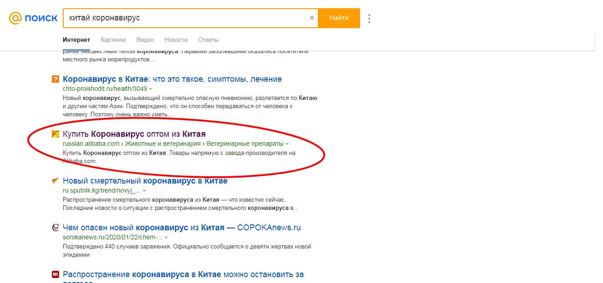Click the 'Животные и ветеринария' breadcrumb
The width and height of the screenshot is (603, 283).
(x=163, y=144)
